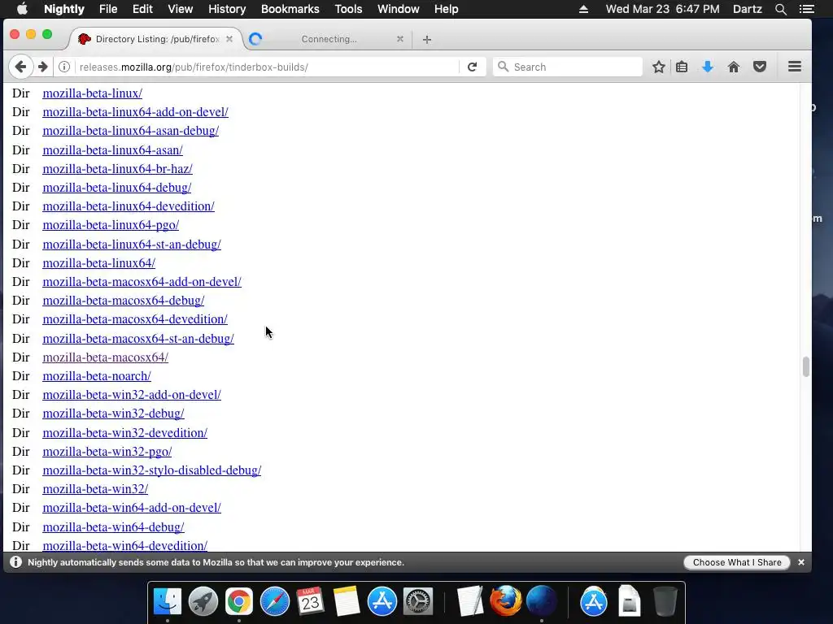
Task: Open the first App Store icon in Dock
Action: [382, 602]
